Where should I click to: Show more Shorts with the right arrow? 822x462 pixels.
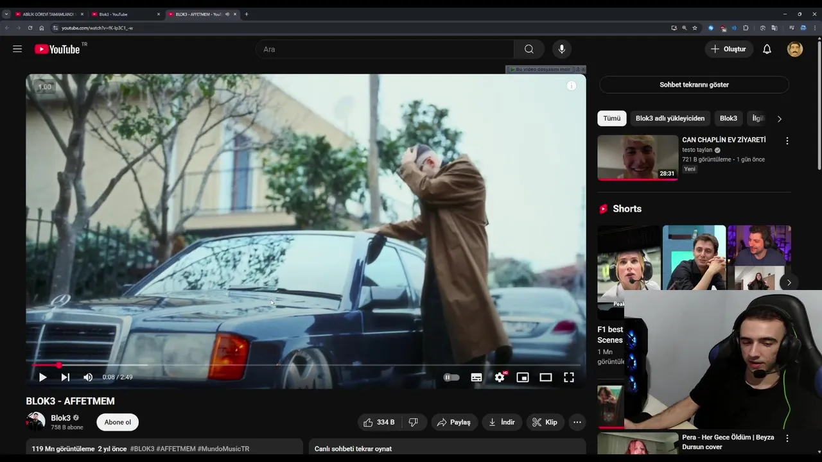789,282
